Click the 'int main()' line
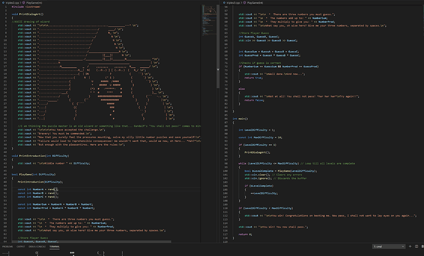Viewport: 424px width, 256px height. pos(240,119)
